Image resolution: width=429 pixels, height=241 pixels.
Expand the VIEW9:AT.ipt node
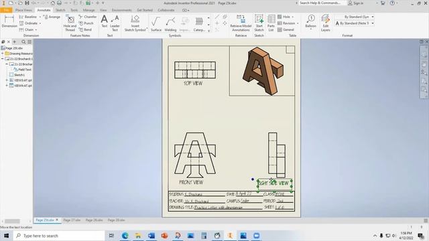7,86
